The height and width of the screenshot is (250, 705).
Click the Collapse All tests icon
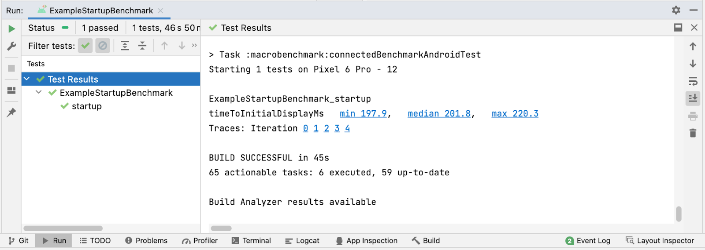(x=142, y=46)
